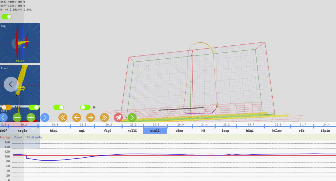This screenshot has width=336, height=181.
Task: Click the red paper plane button
Action: tap(118, 118)
